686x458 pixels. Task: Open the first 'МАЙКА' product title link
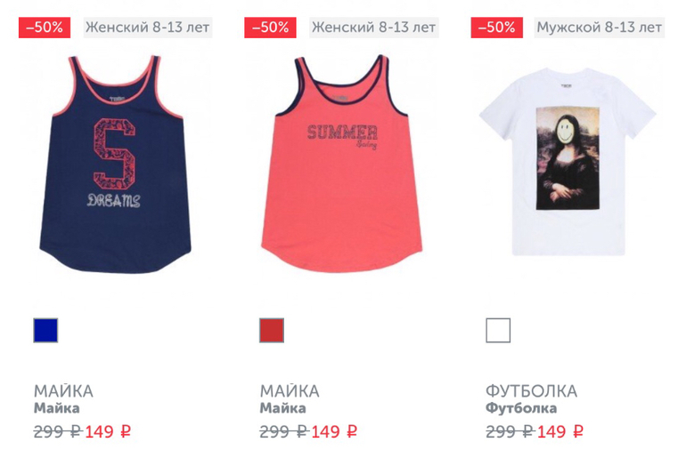63,391
